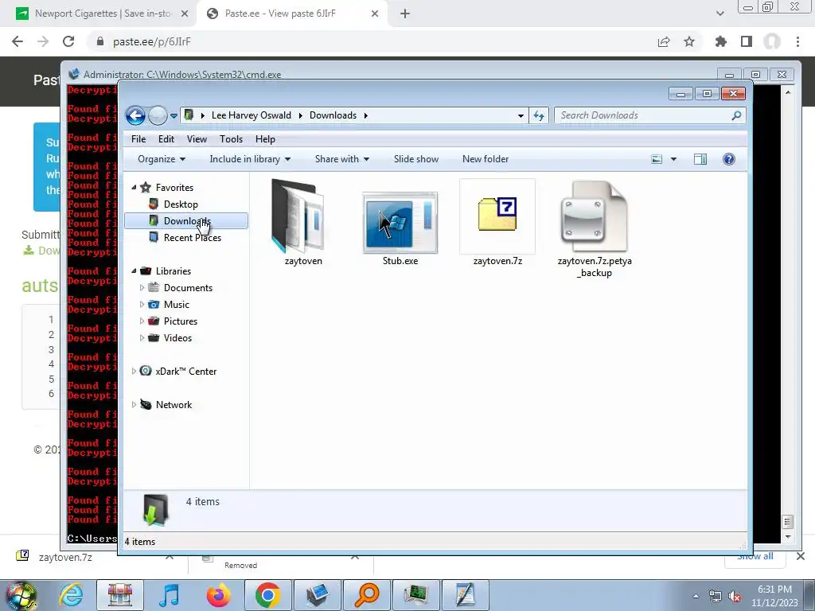Create a New folder
The width and height of the screenshot is (815, 611).
(485, 159)
